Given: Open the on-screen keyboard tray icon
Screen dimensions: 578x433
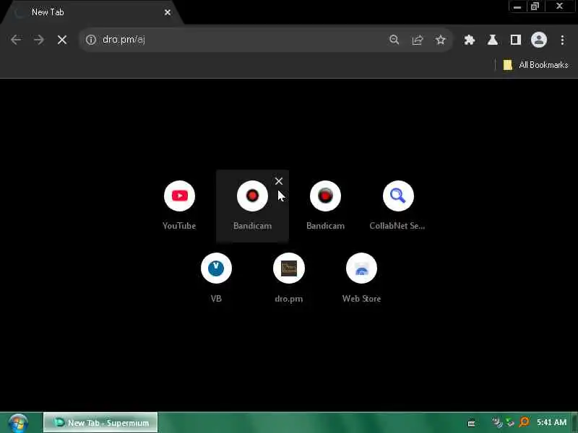Looking at the screenshot, I should [471, 424].
